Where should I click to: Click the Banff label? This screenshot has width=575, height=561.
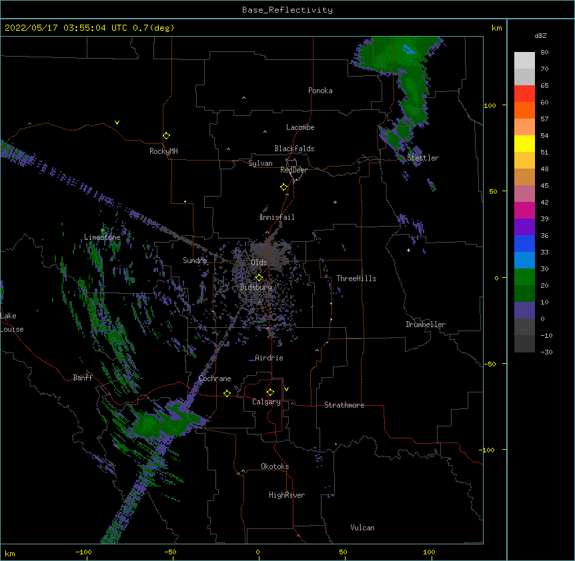click(83, 378)
